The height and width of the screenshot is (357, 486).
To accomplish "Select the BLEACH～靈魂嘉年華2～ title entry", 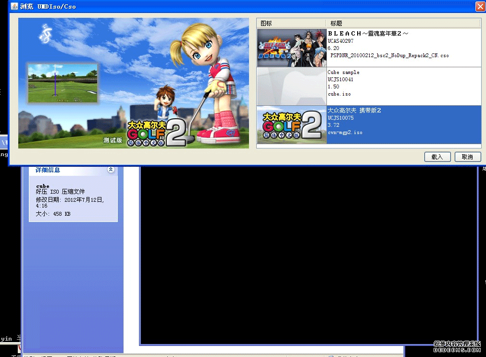I will [368, 34].
